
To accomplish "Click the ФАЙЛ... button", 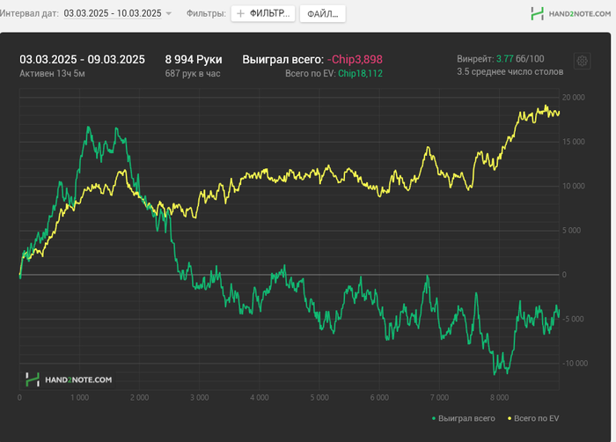I will coord(323,14).
